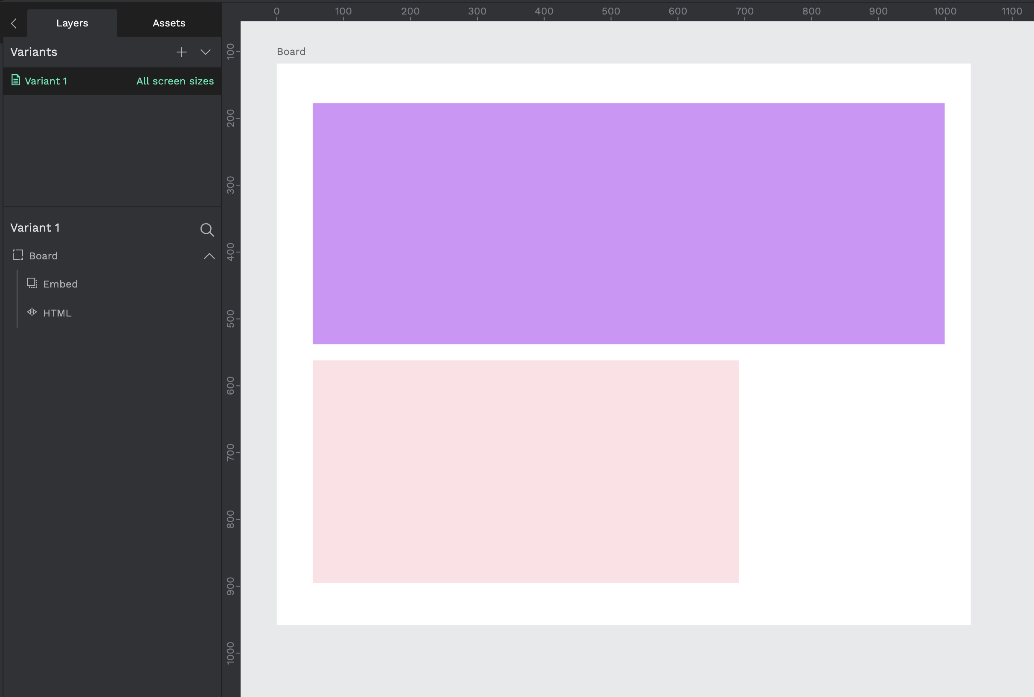Select the pink rectangle on the board
The width and height of the screenshot is (1034, 697).
[526, 472]
